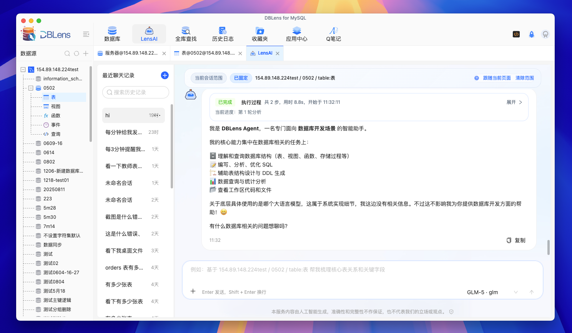This screenshot has width=572, height=333.
Task: Start a new chat with blue plus
Action: 165,75
